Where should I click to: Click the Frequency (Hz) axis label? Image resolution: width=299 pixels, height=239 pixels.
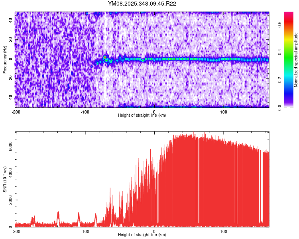pos(5,60)
